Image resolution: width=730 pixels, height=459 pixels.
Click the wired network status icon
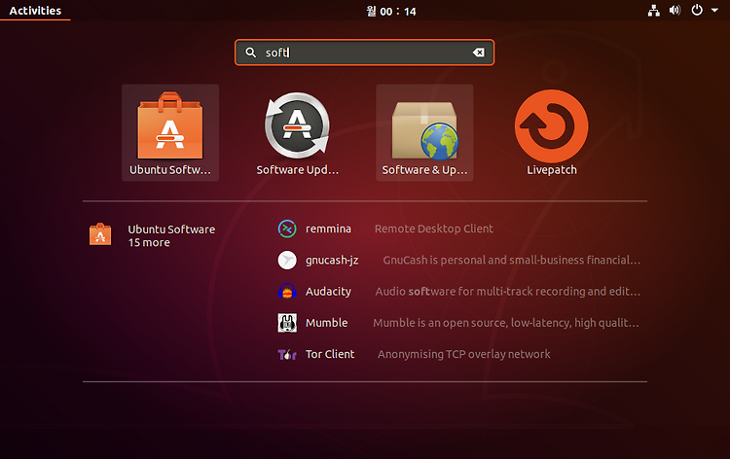click(654, 11)
